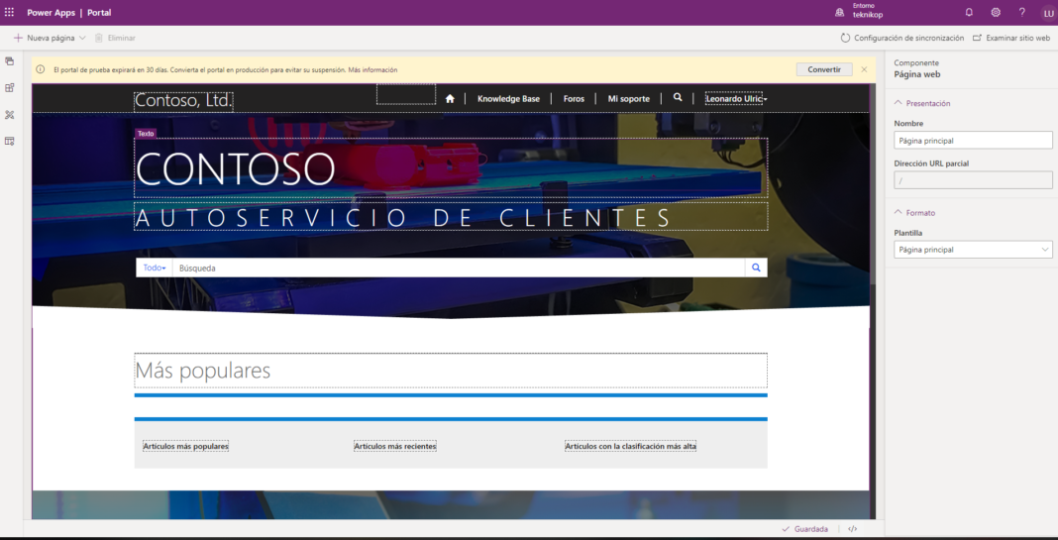Screen dimensions: 1058x540
Task: Select the CONTOSO heading text
Action: click(x=236, y=168)
